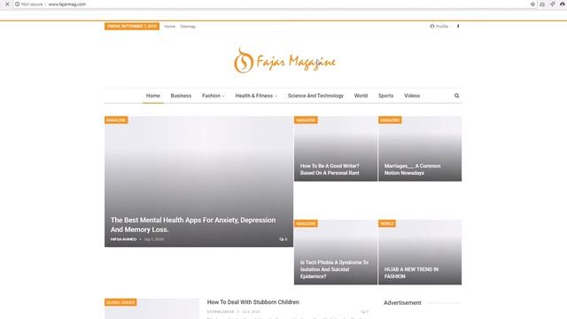567x319 pixels.
Task: Select the Home nav tab
Action: [153, 96]
